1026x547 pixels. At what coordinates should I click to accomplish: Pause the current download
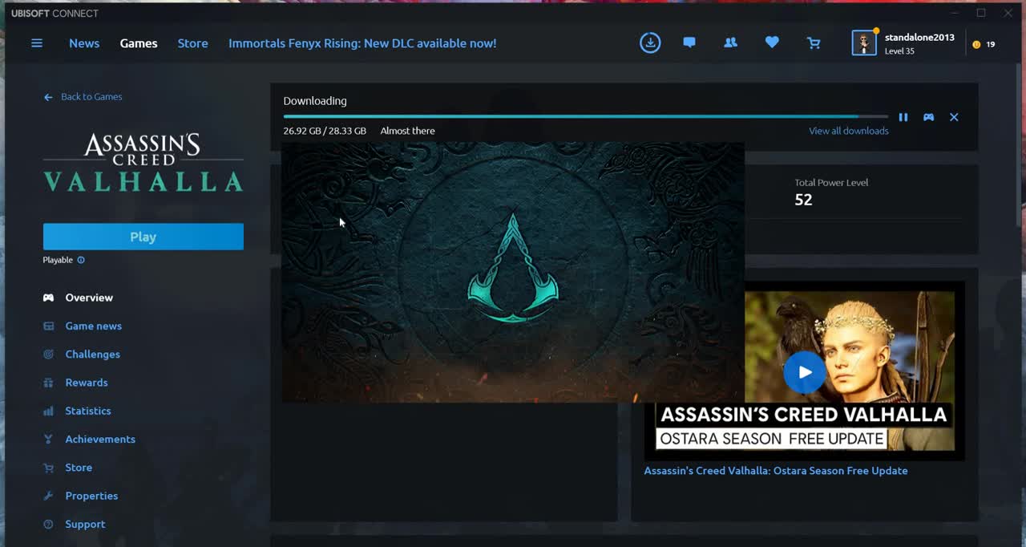coord(903,117)
